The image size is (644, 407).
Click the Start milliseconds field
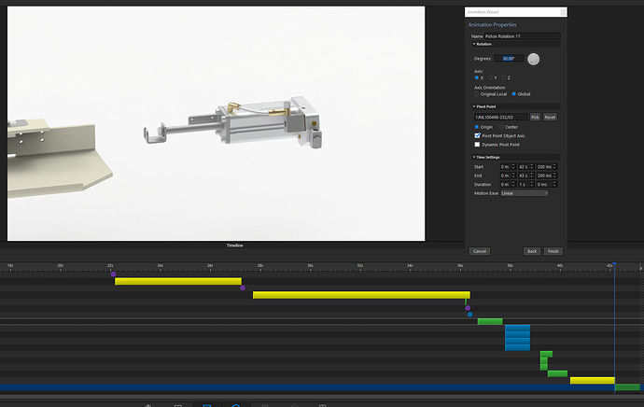point(547,167)
